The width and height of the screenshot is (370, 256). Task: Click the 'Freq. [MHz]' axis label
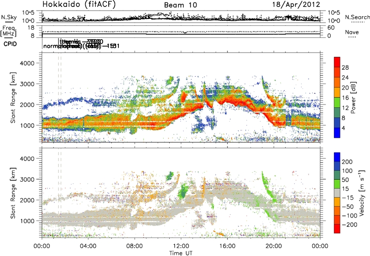pyautogui.click(x=9, y=31)
